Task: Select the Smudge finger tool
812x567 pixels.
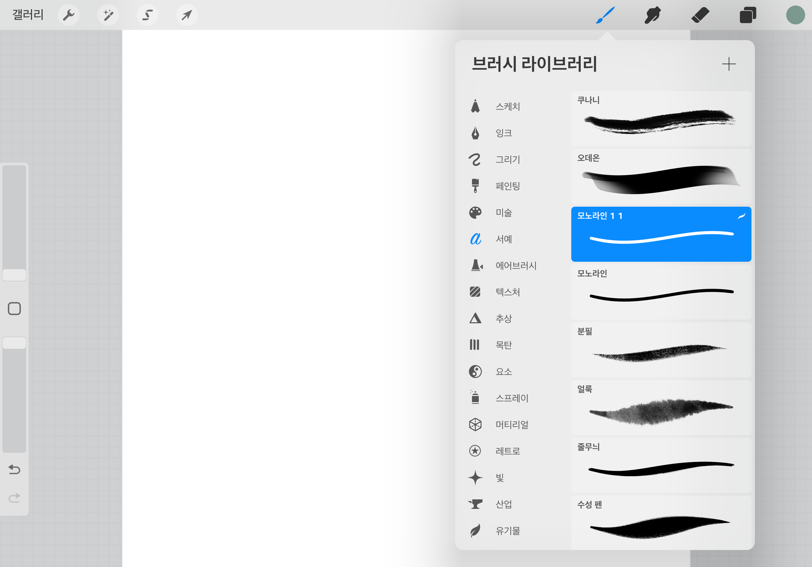Action: click(653, 15)
